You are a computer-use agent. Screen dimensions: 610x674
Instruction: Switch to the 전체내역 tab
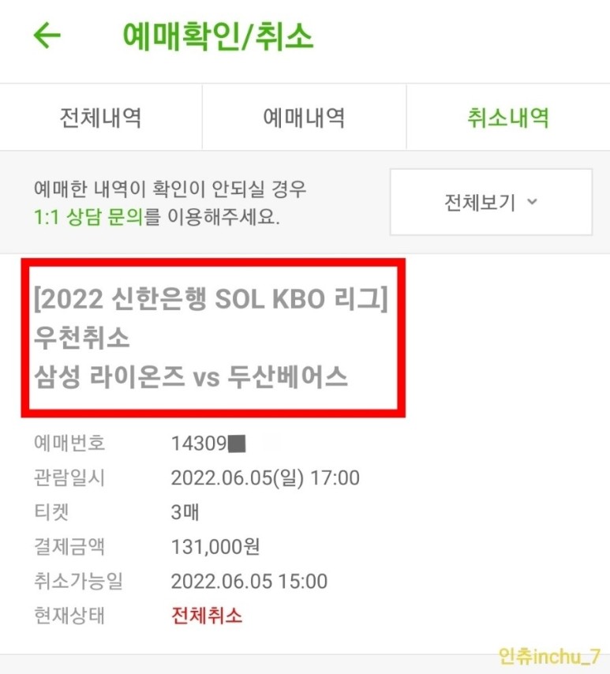pos(101,116)
